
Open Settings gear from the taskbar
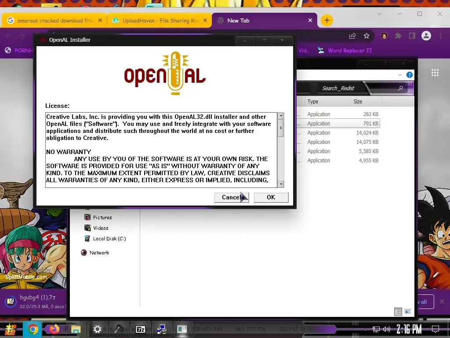coord(97,329)
